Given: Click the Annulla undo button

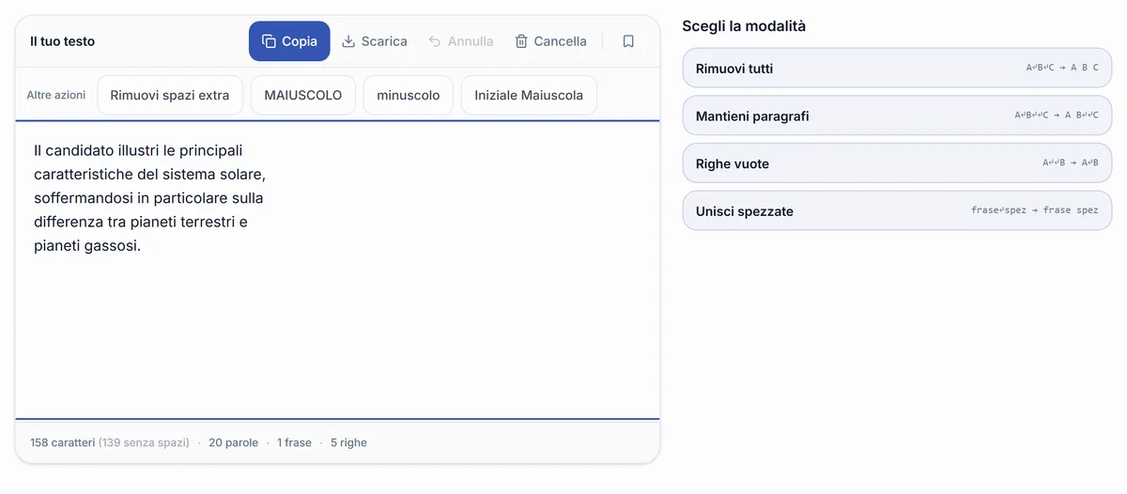Looking at the screenshot, I should (x=460, y=41).
